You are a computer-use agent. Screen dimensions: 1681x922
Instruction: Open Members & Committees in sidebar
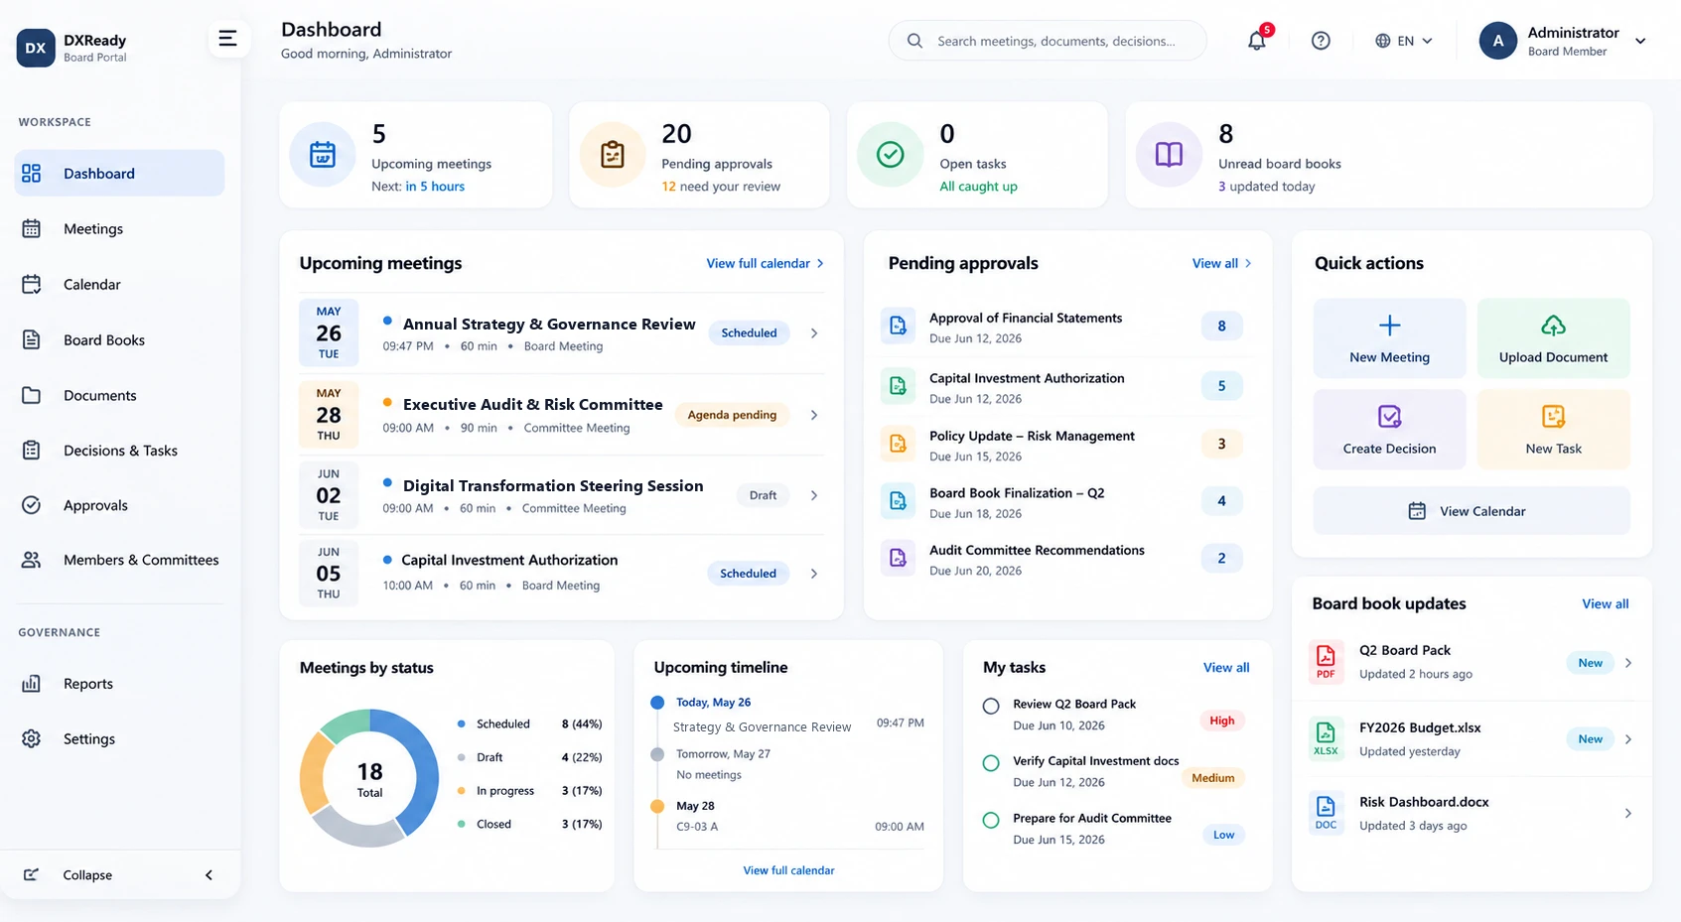[x=119, y=560]
